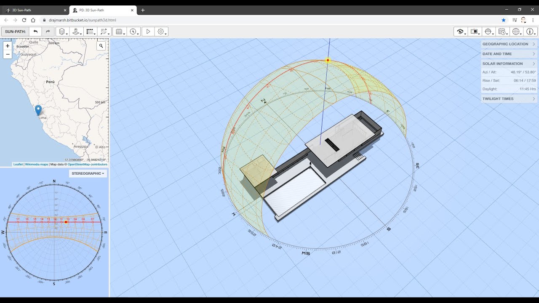Select the globe icon near the info button
The height and width of the screenshot is (303, 539).
tap(516, 31)
